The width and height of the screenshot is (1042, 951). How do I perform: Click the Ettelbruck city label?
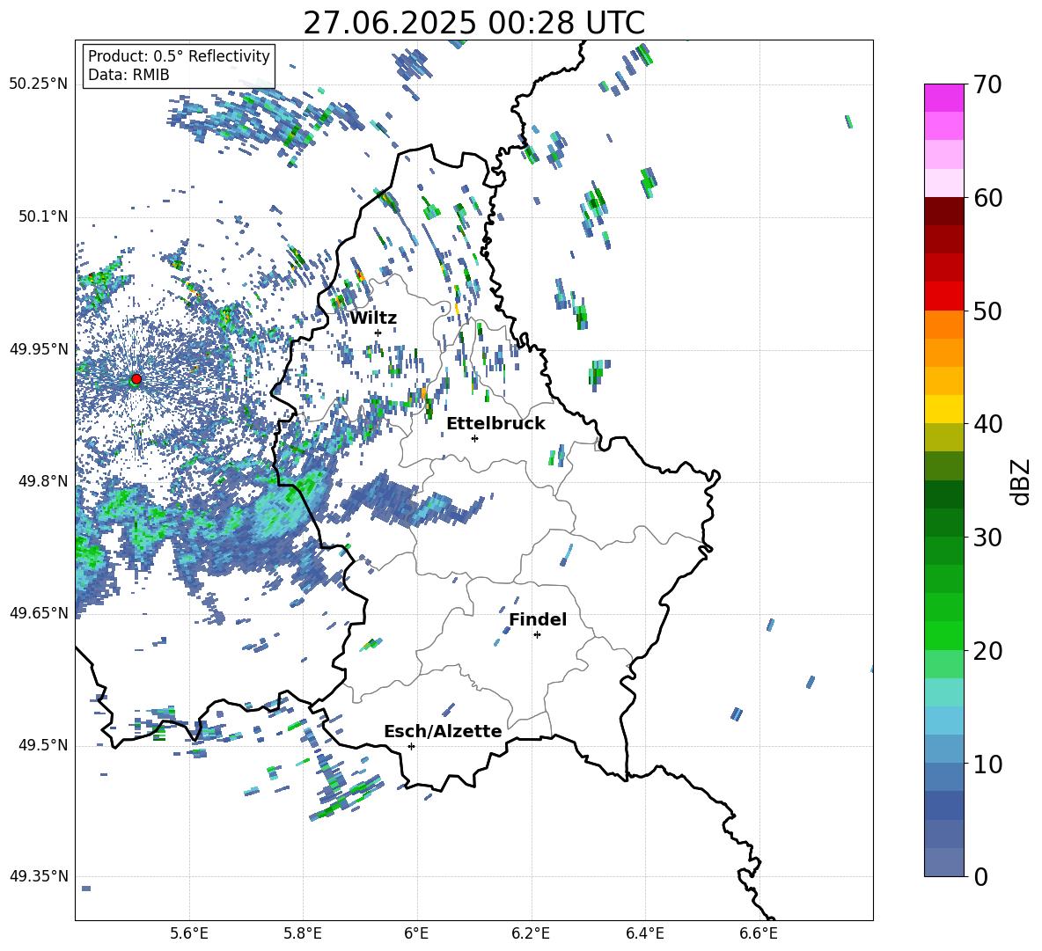coord(495,424)
